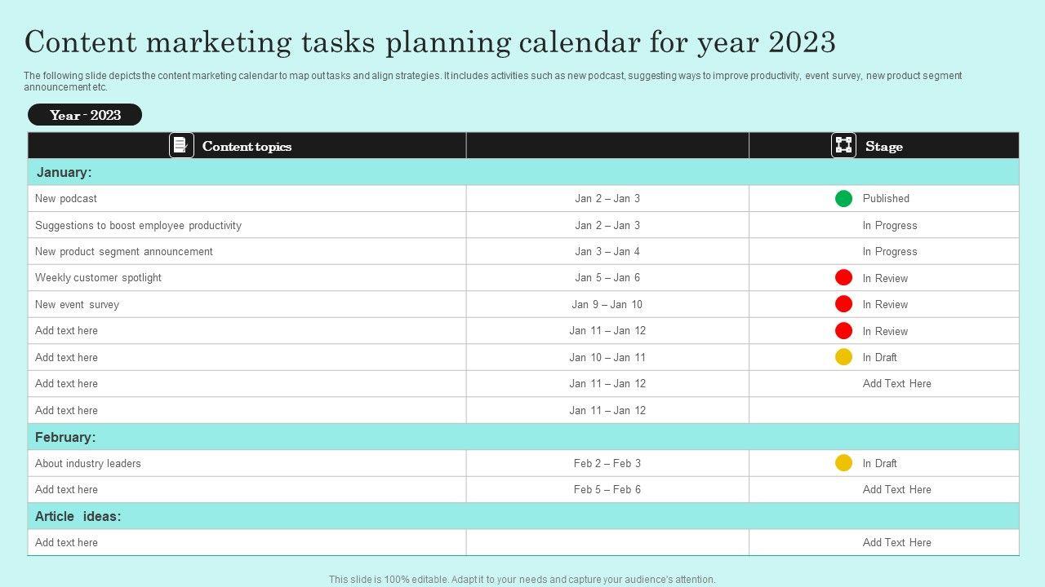Click red dot in Jan 11 – Jan 12 row

click(x=843, y=331)
